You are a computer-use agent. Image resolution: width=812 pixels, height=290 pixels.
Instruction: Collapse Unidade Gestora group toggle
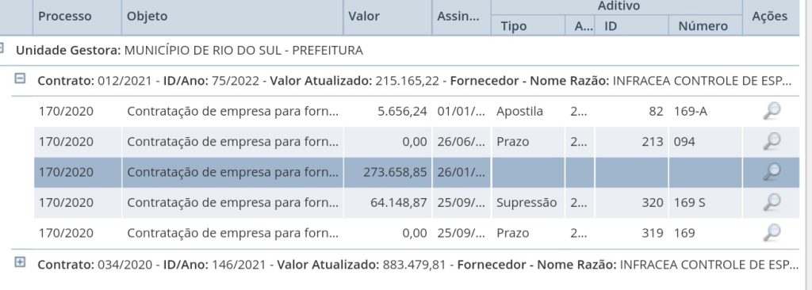2,48
